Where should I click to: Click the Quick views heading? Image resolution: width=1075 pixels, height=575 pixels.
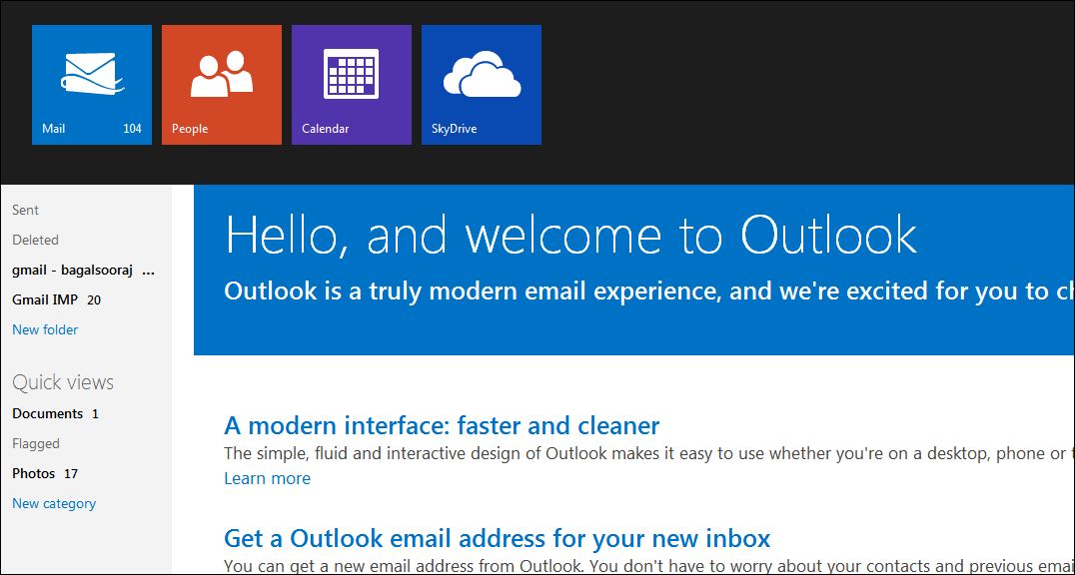63,382
